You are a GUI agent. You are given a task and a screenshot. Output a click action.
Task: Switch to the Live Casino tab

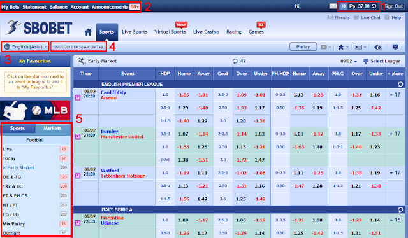click(206, 32)
